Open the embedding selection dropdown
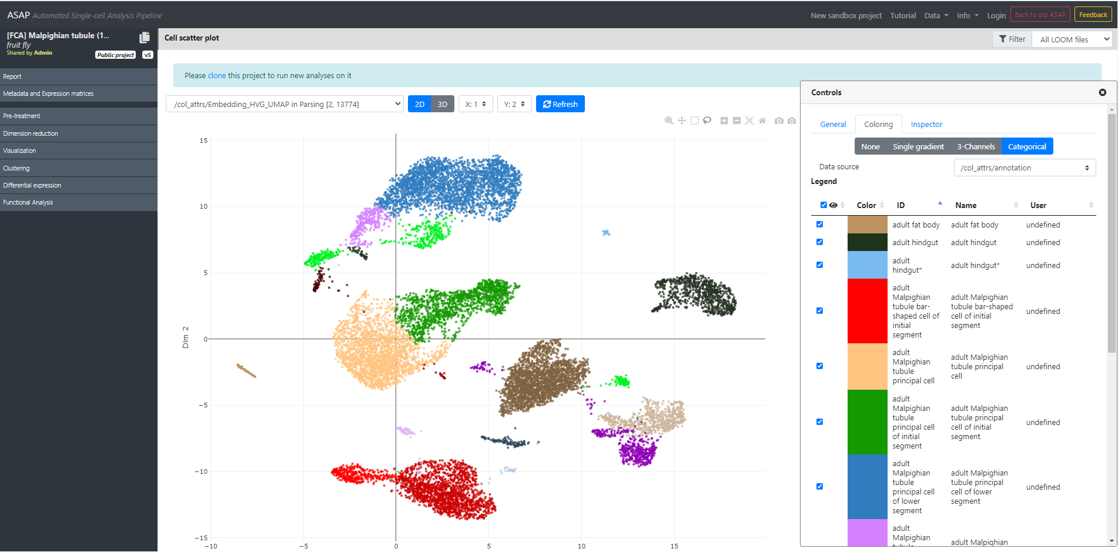Viewport: 1118px width, 552px height. click(284, 103)
